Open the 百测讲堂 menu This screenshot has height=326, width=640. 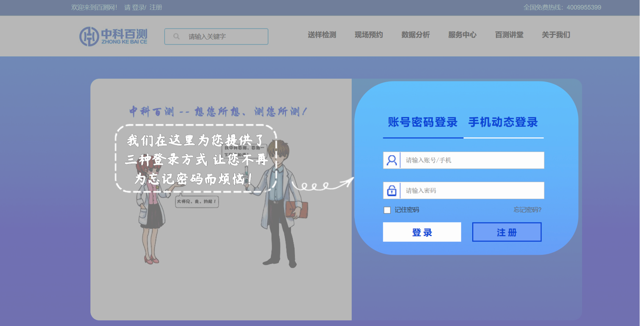(x=509, y=35)
